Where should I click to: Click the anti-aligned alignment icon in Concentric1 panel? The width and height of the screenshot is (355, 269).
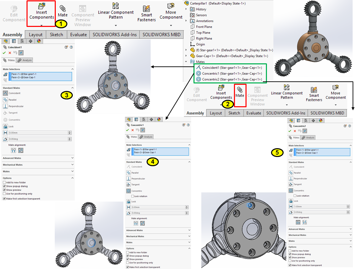click(x=142, y=223)
